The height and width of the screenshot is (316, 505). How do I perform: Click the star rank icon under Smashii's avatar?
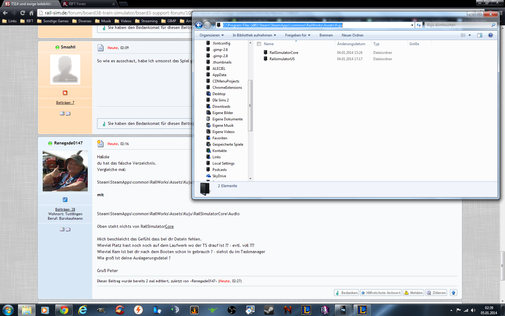(65, 93)
